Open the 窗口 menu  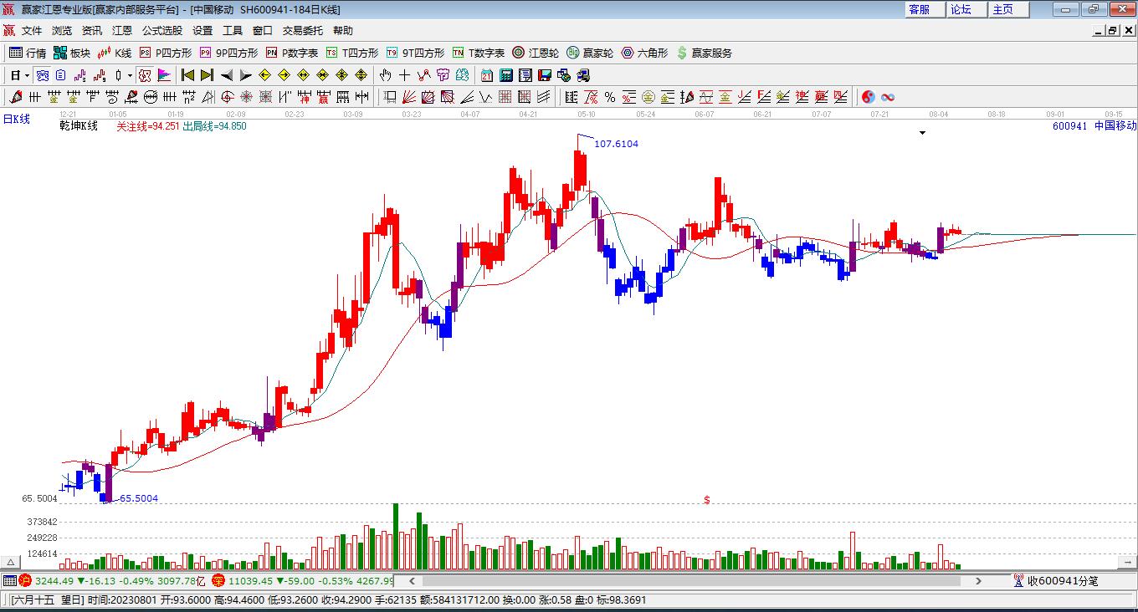click(263, 31)
